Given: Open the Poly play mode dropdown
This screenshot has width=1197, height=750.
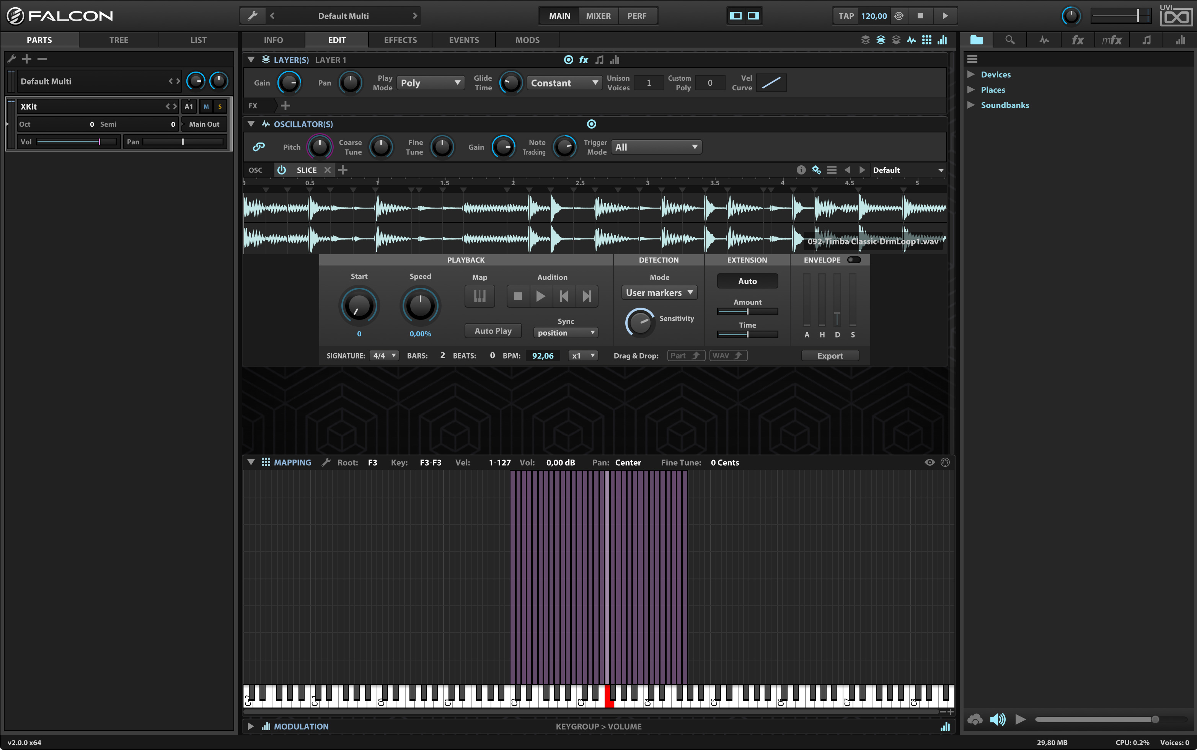Looking at the screenshot, I should click(x=431, y=83).
